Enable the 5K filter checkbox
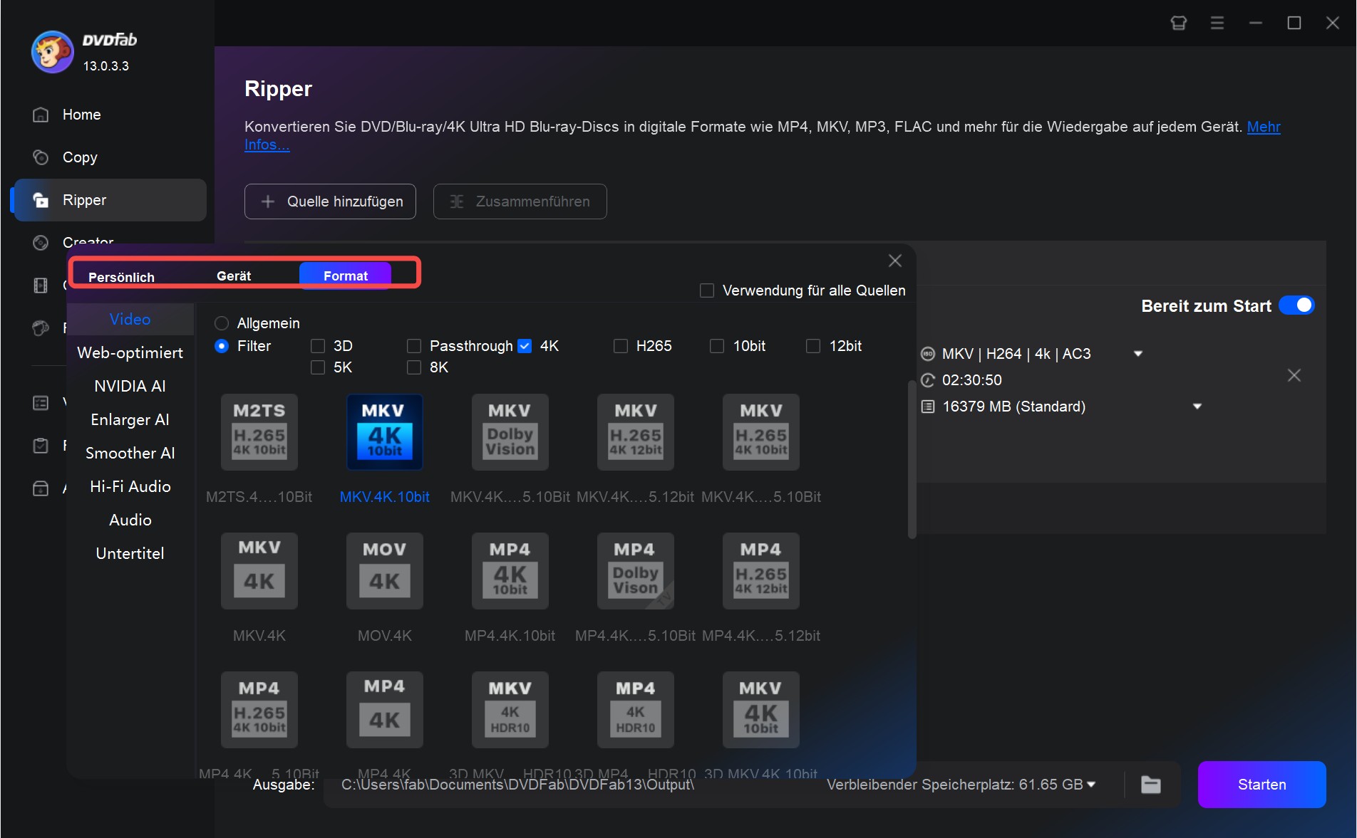 (318, 367)
